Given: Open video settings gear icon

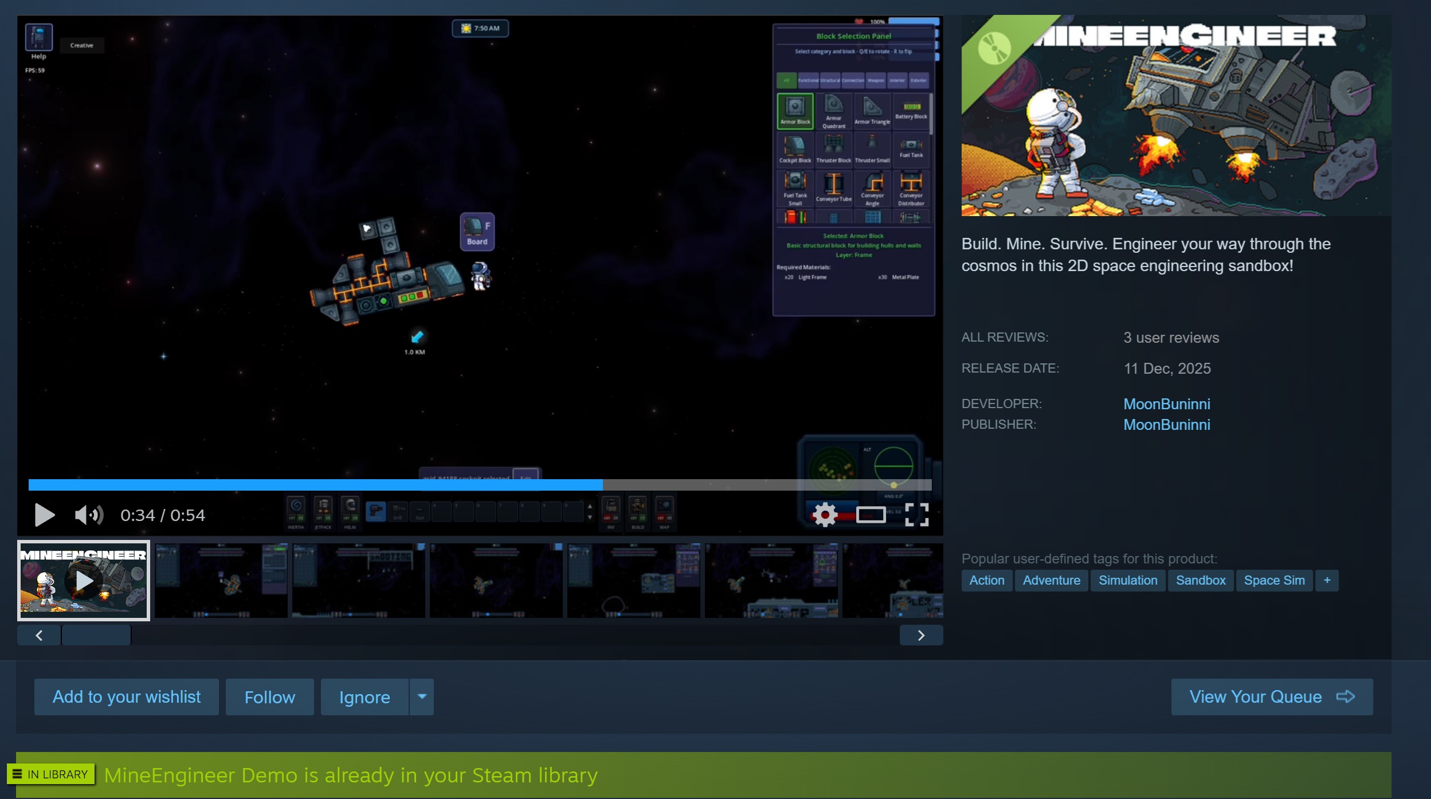Looking at the screenshot, I should (x=825, y=515).
